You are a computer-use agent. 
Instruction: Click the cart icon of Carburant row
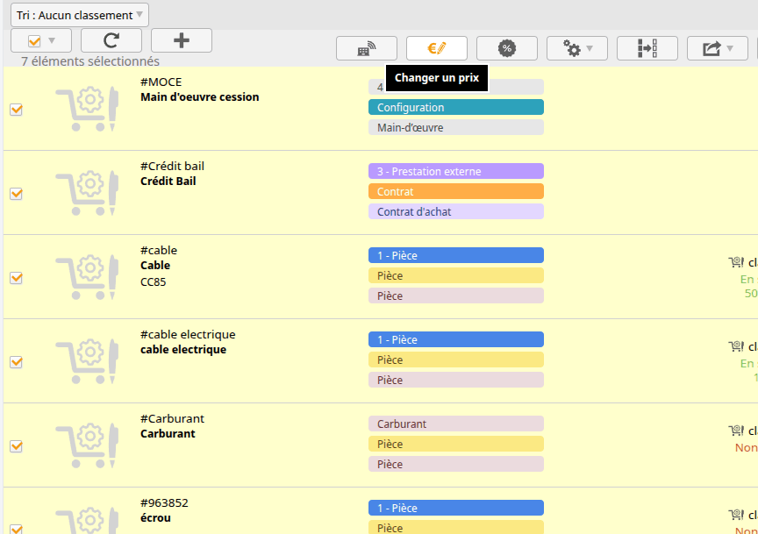87,445
